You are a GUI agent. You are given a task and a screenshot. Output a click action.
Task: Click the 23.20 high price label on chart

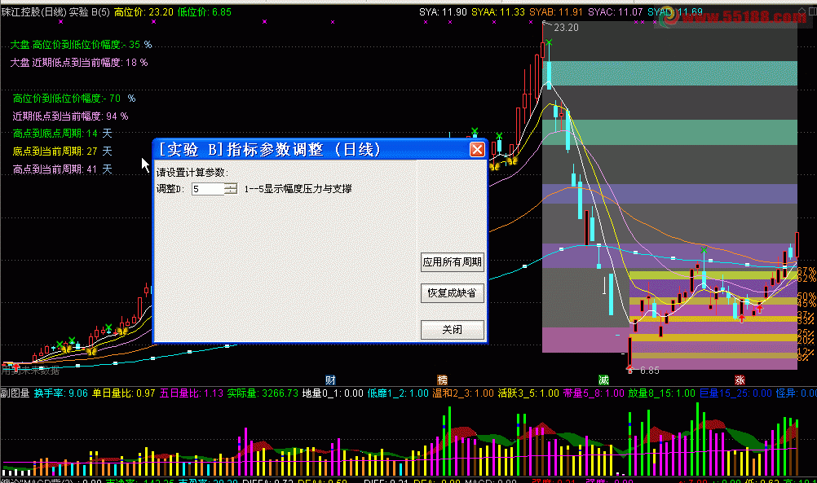click(x=566, y=28)
